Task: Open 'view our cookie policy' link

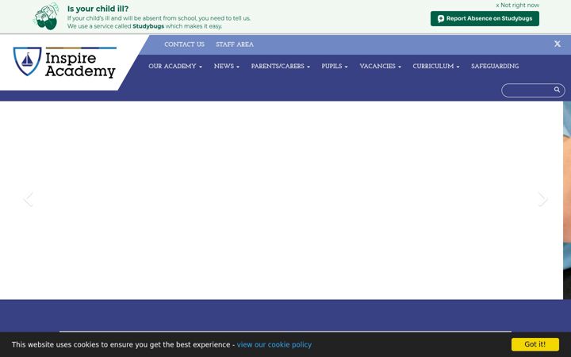Action: click(x=274, y=344)
